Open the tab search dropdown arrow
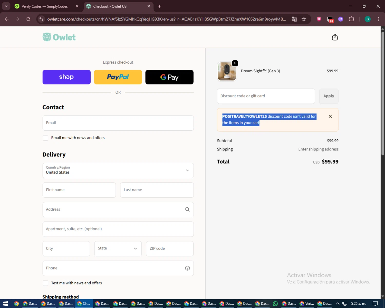 tap(6, 6)
